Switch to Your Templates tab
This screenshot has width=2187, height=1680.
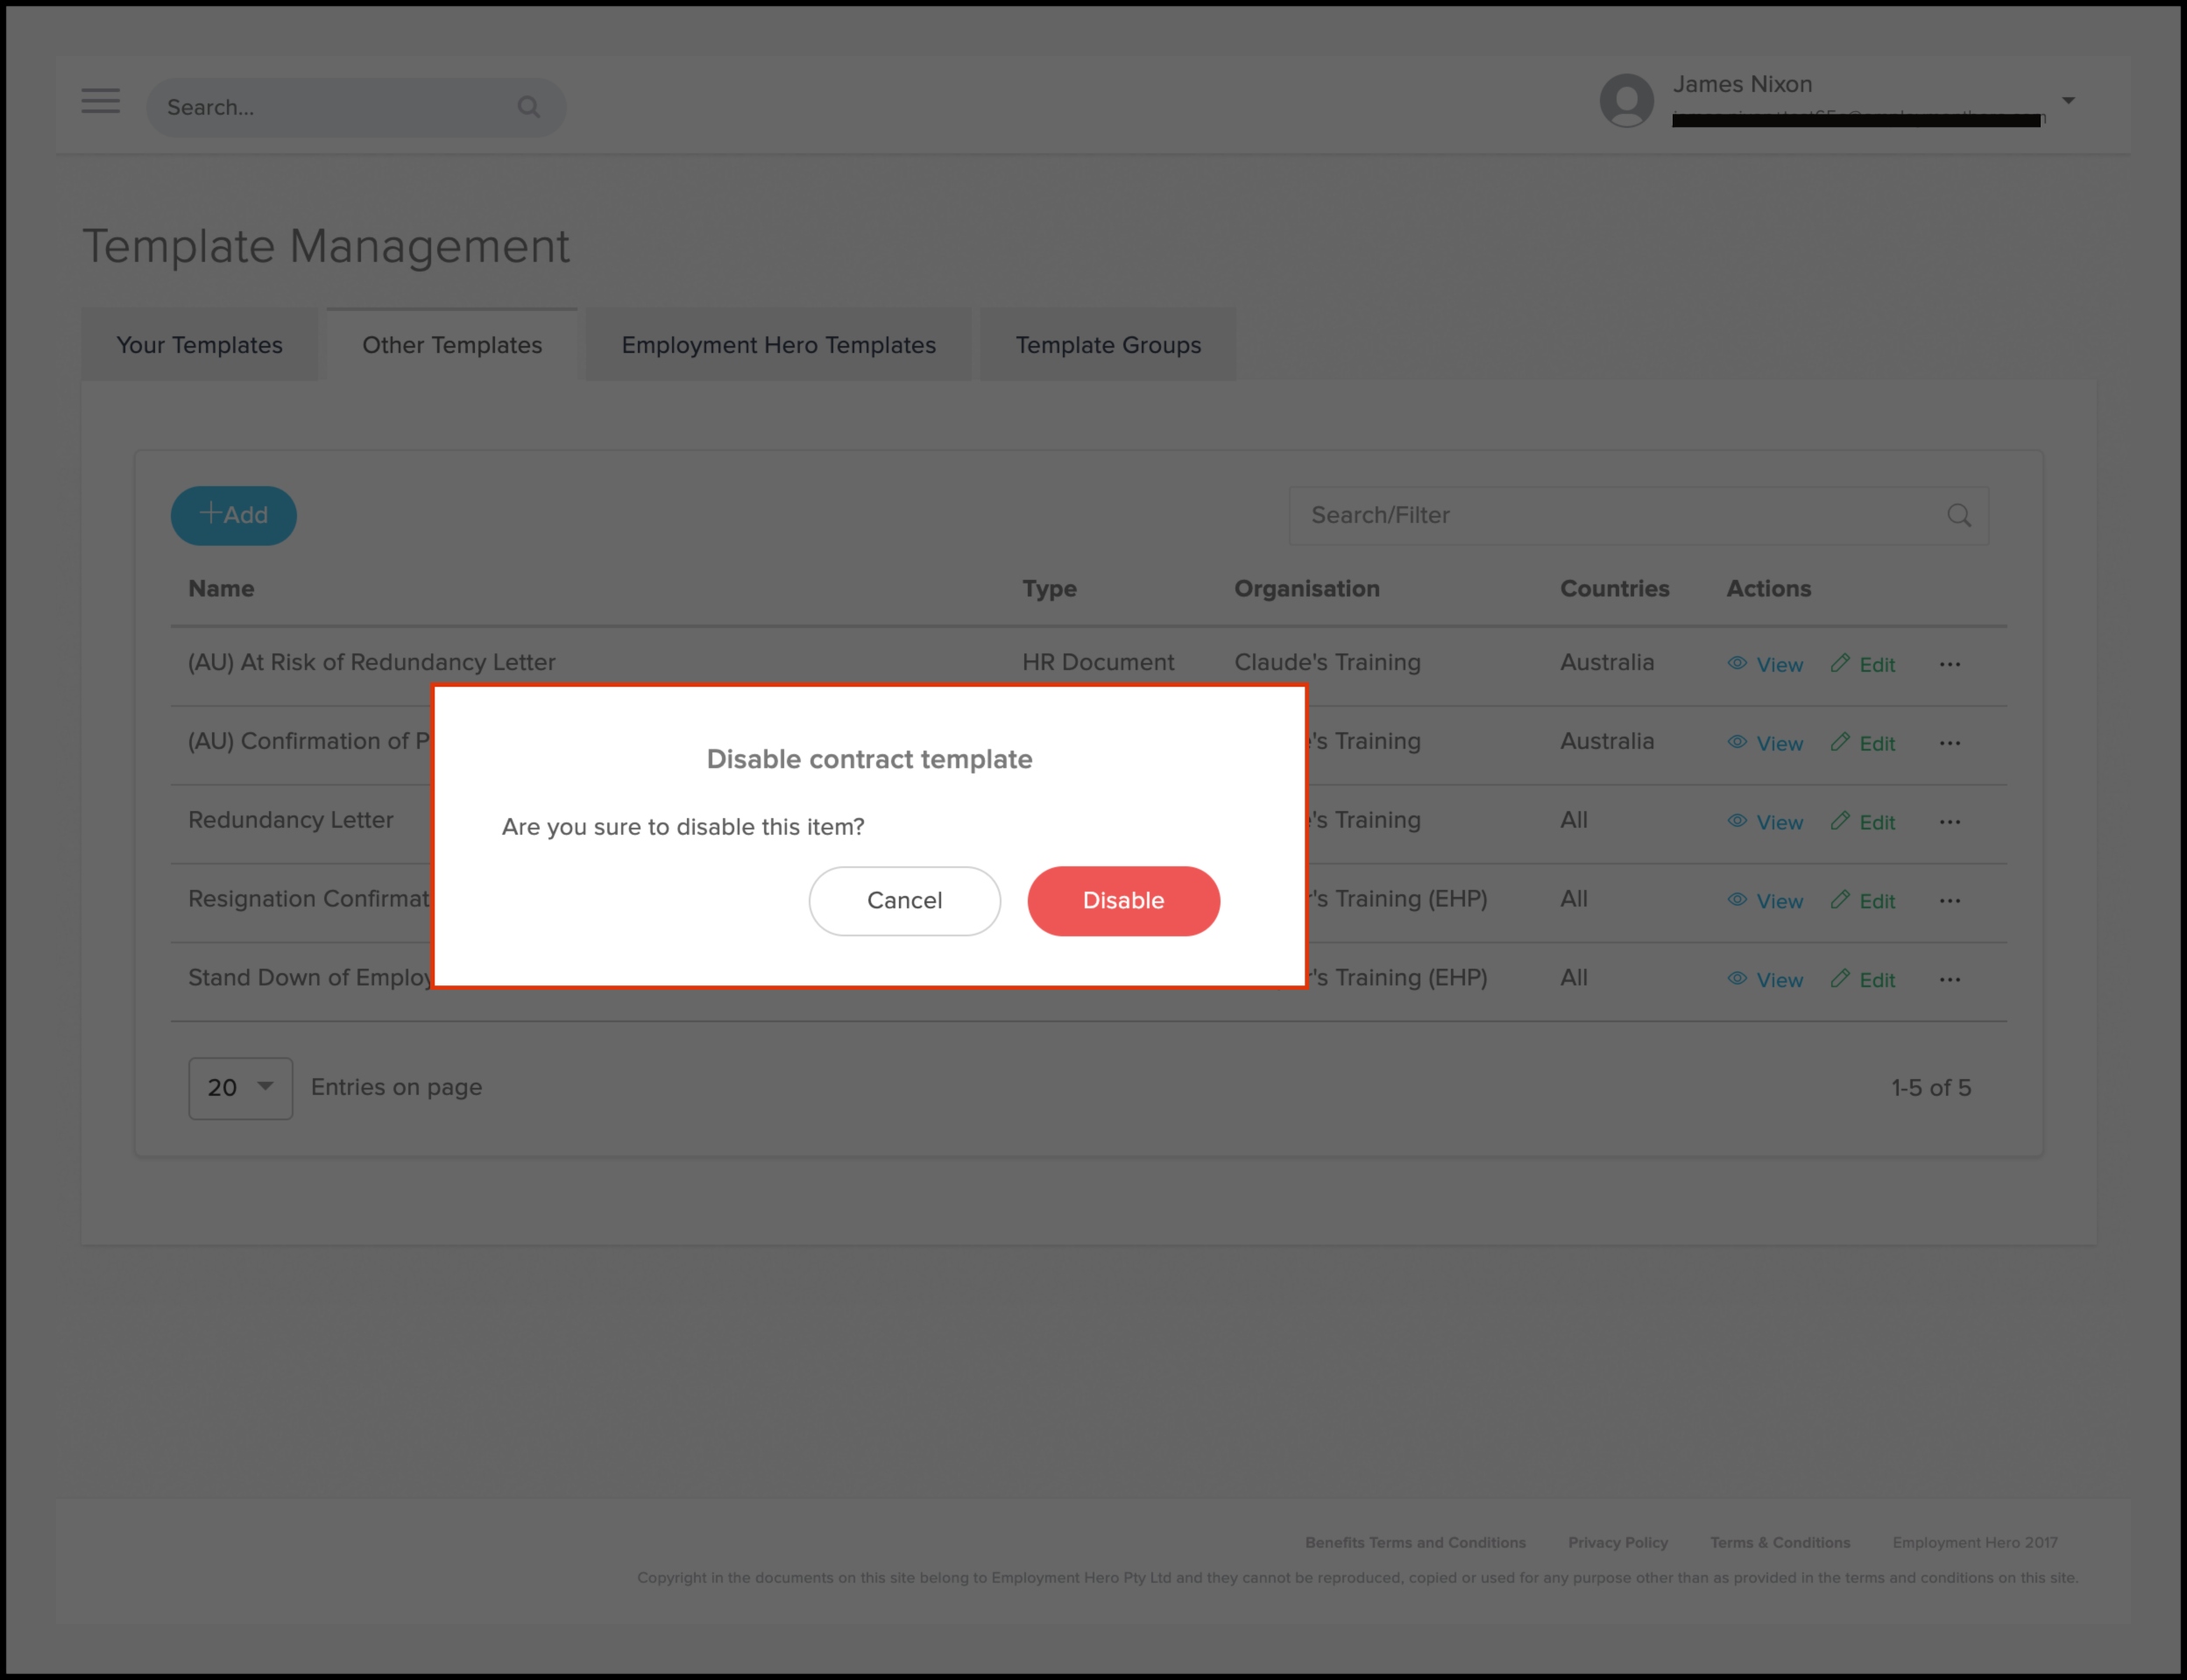pos(199,345)
